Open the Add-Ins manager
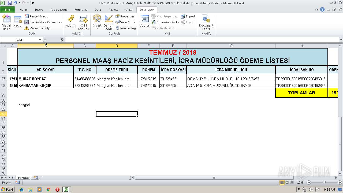343x193 pixels. point(71,21)
